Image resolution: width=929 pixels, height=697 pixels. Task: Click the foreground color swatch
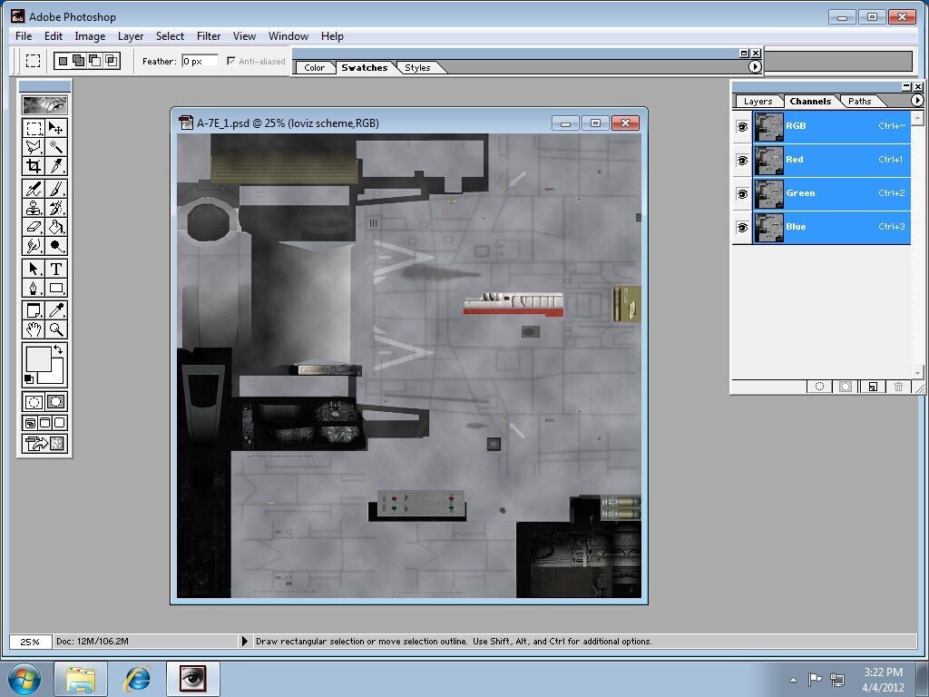click(37, 359)
